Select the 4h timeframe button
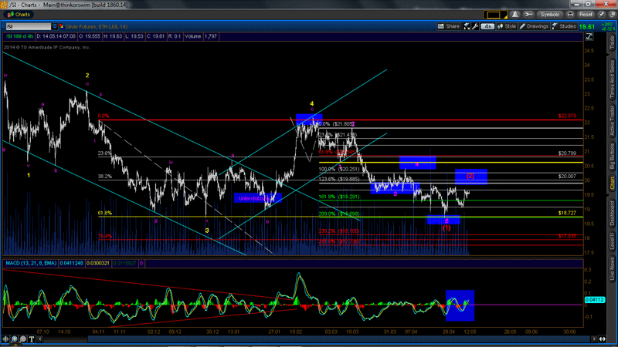This screenshot has height=347, width=618. (487, 26)
